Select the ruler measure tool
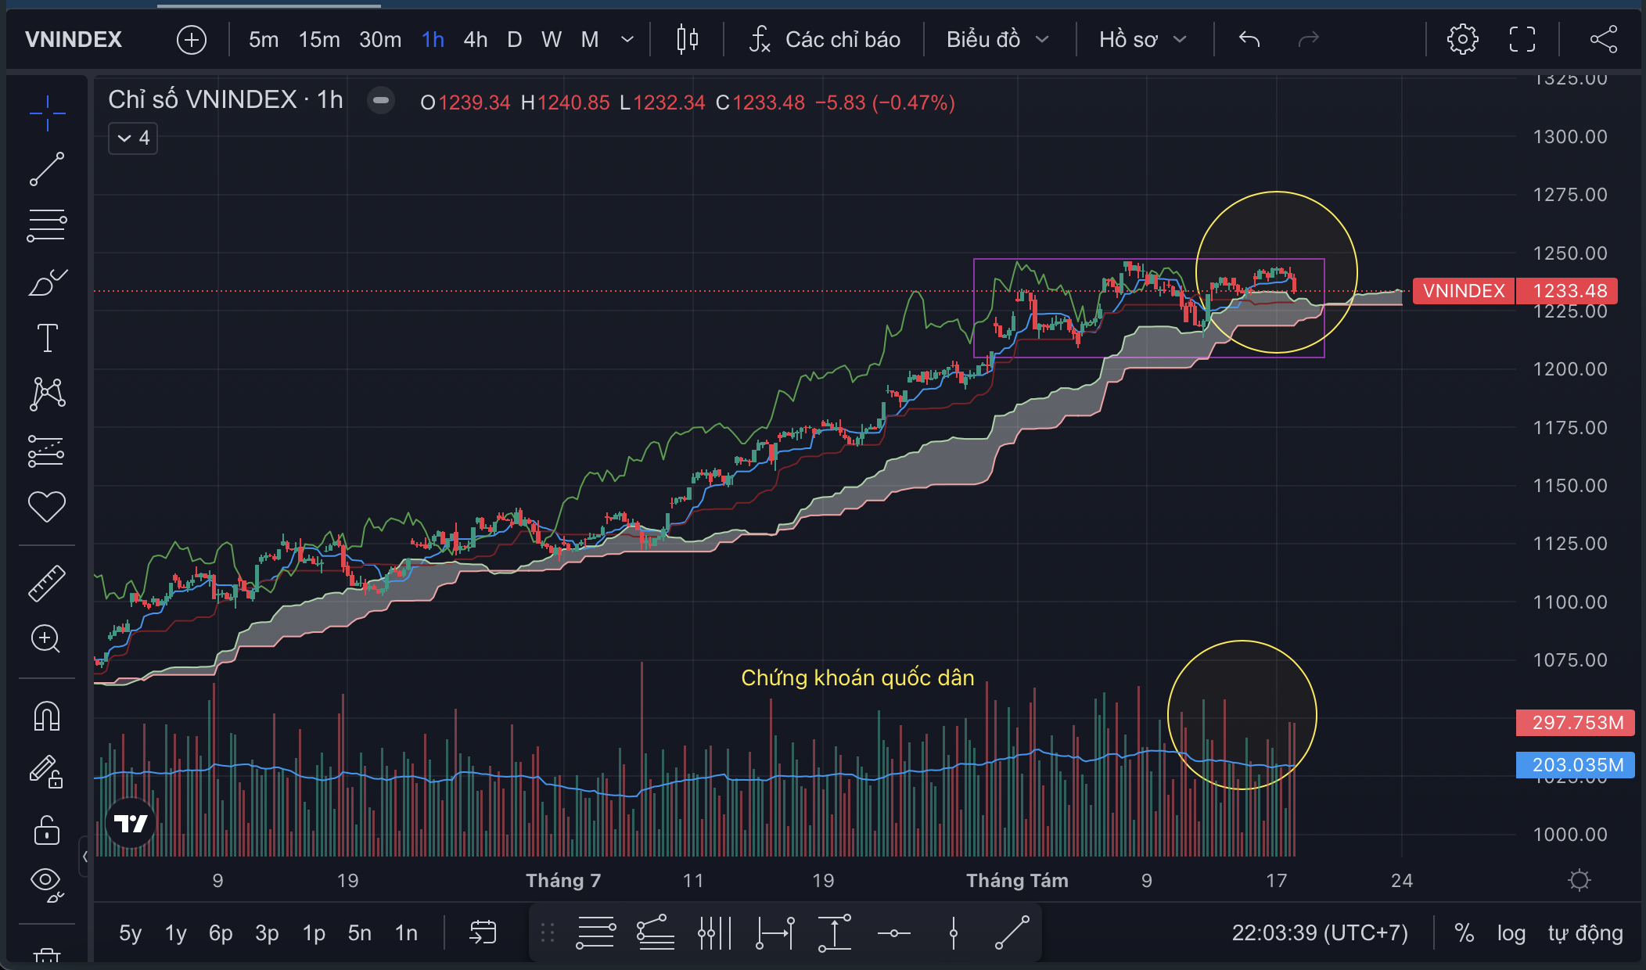Image resolution: width=1646 pixels, height=970 pixels. (x=47, y=583)
